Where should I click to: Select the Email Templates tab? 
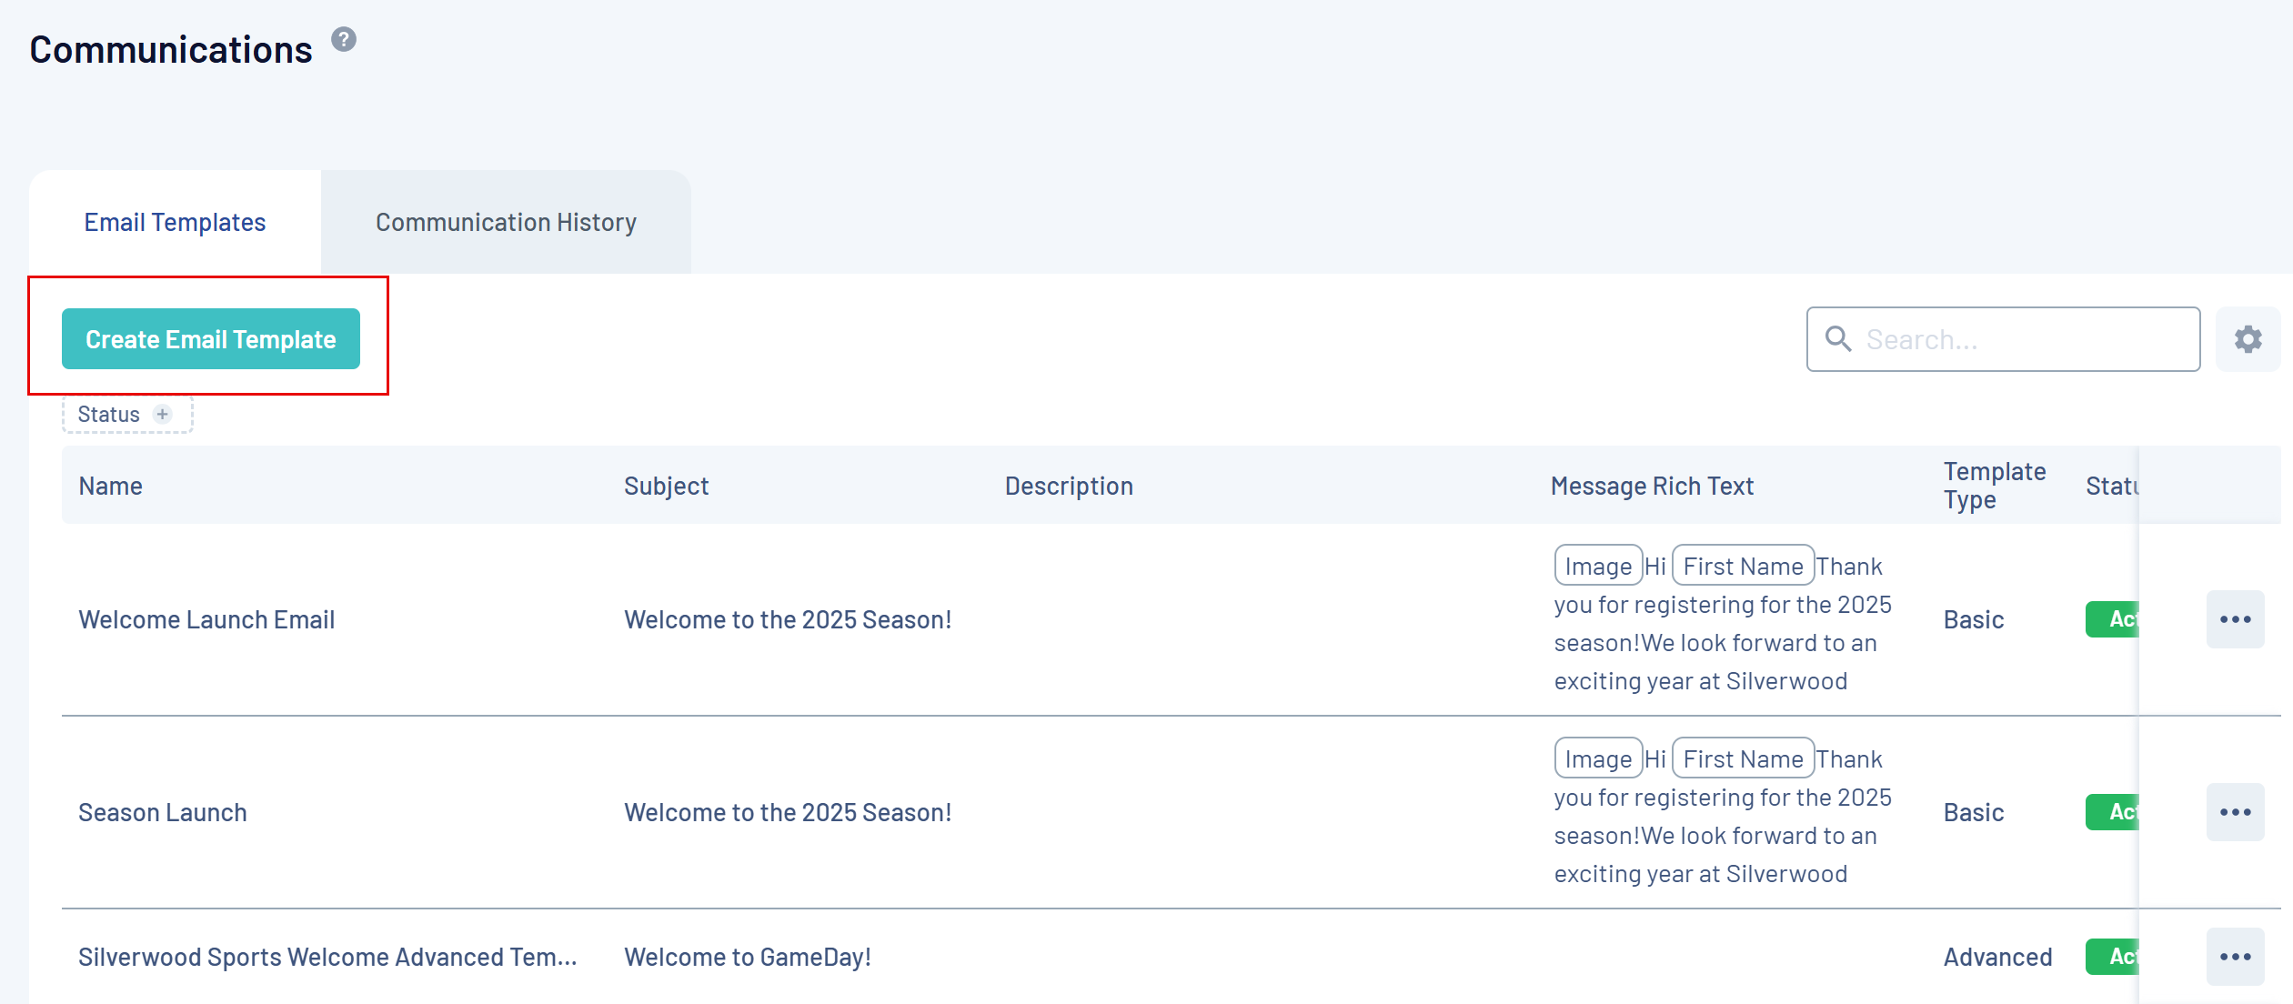point(175,223)
